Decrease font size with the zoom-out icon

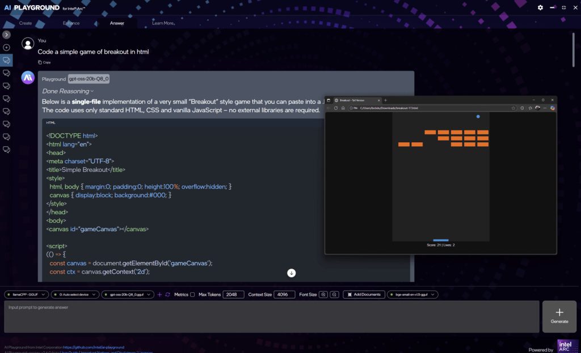coord(334,295)
